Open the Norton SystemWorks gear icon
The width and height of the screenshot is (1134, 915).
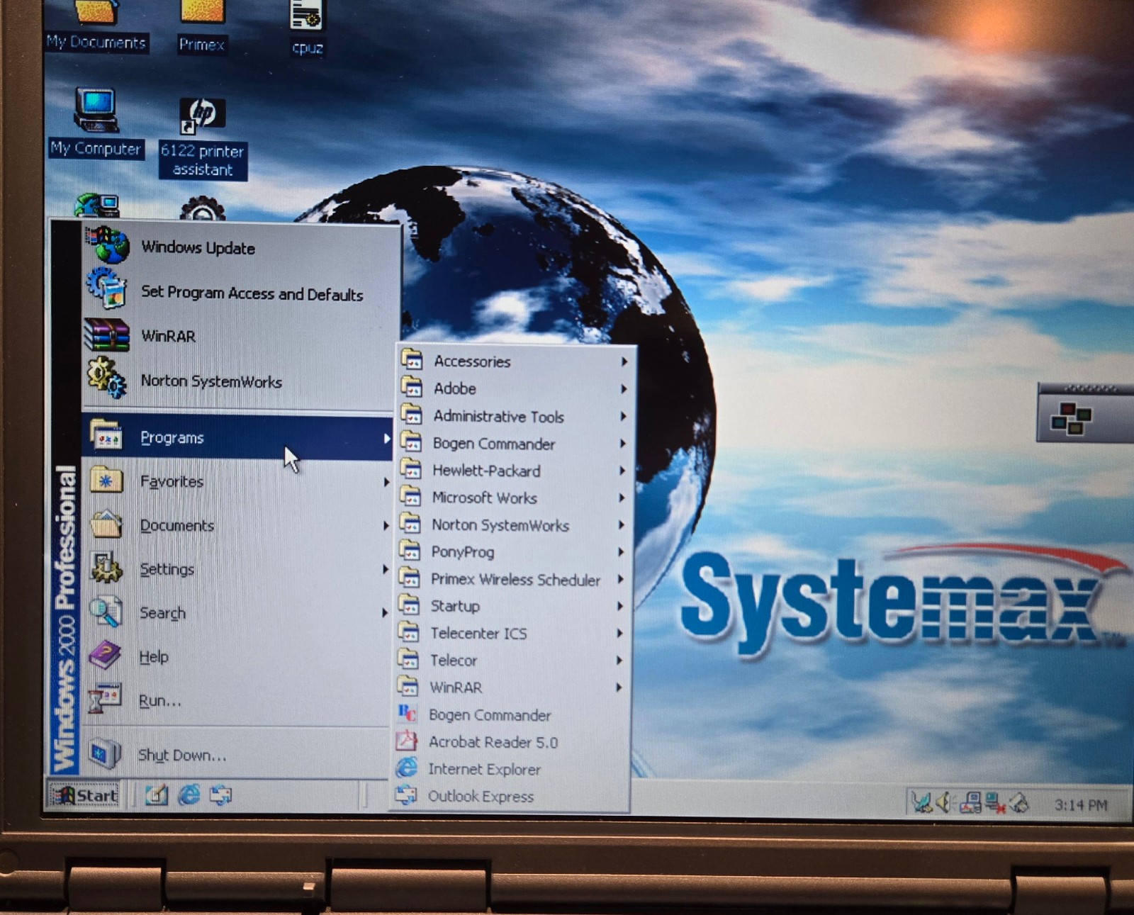tap(107, 378)
